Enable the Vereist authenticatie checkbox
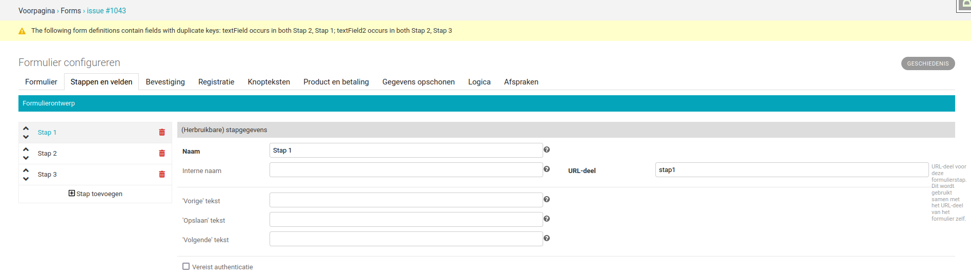971x278 pixels. pos(186,266)
